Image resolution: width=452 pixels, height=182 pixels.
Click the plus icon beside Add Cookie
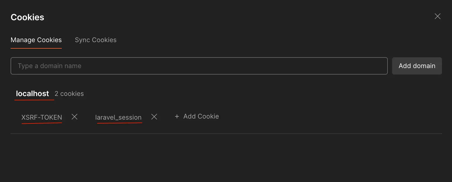pos(177,116)
